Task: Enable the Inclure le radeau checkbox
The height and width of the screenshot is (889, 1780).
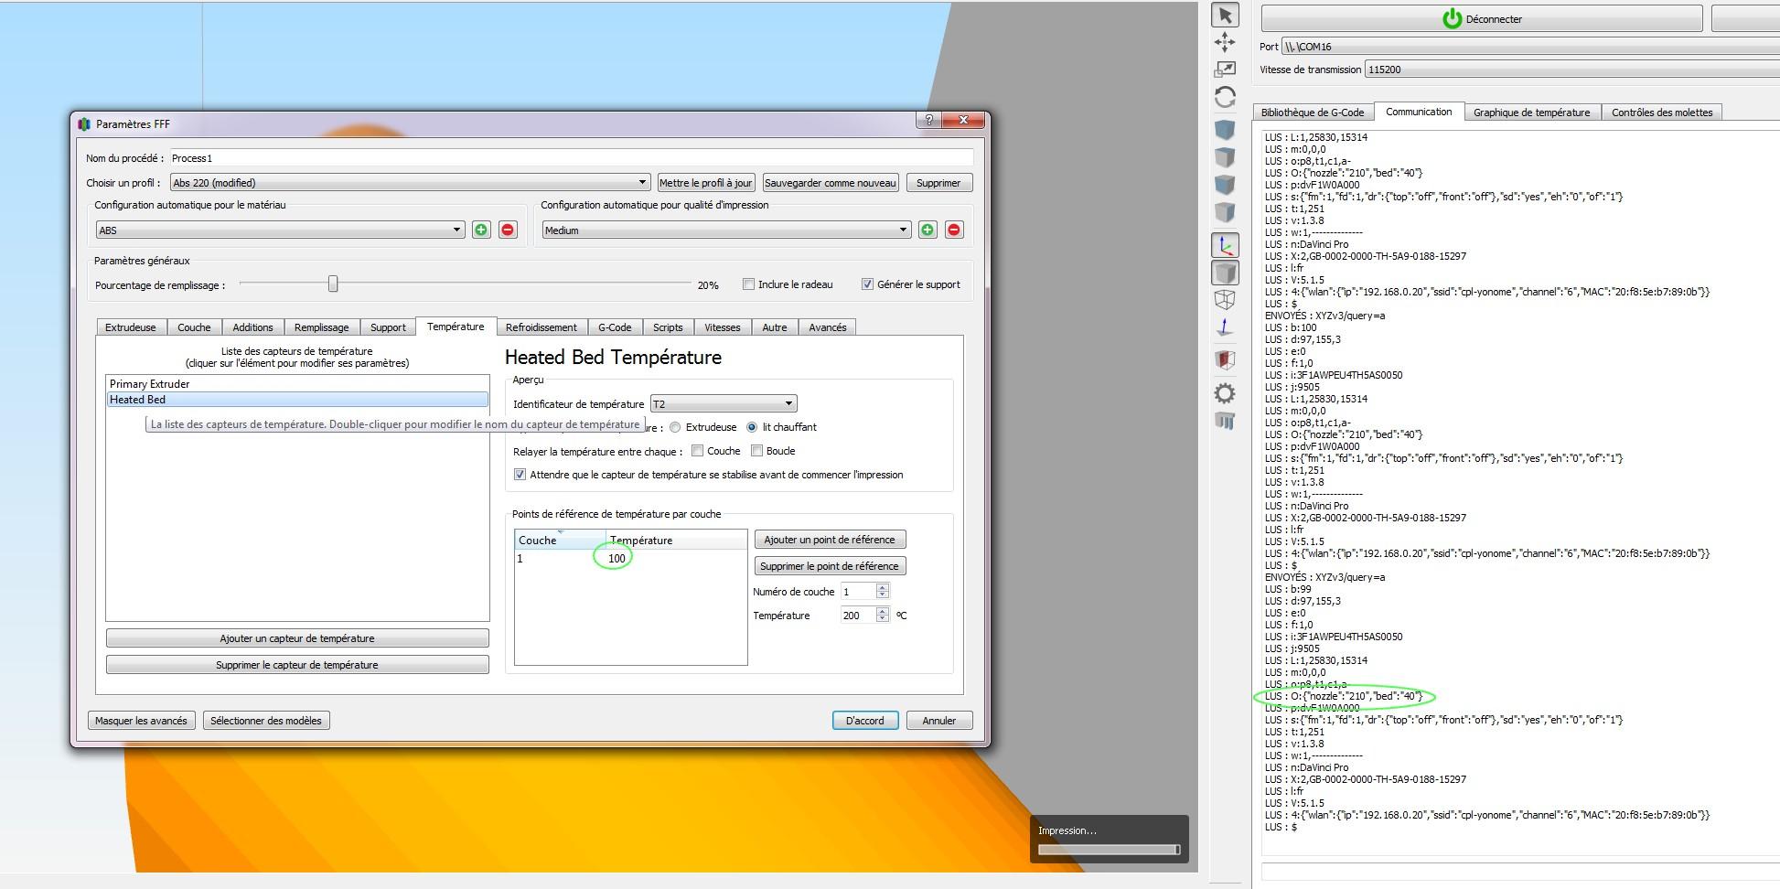Action: (748, 284)
